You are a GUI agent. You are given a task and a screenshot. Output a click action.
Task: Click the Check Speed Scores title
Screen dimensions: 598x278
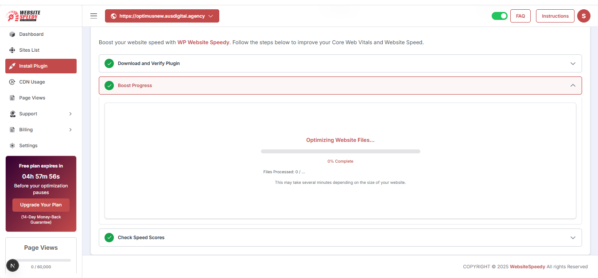141,237
